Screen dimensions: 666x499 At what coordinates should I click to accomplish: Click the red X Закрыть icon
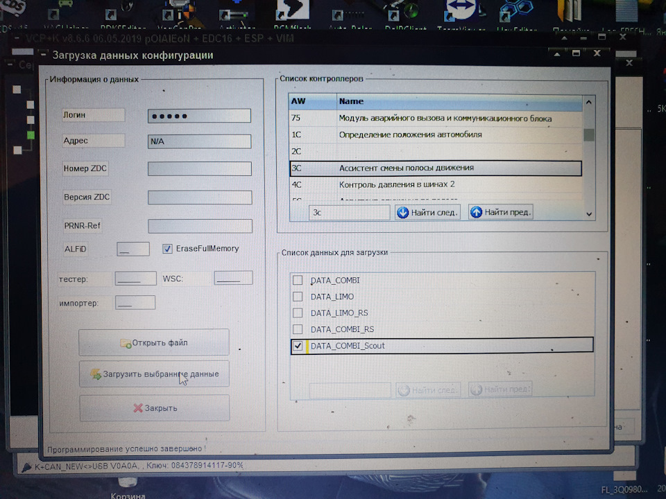tap(138, 408)
